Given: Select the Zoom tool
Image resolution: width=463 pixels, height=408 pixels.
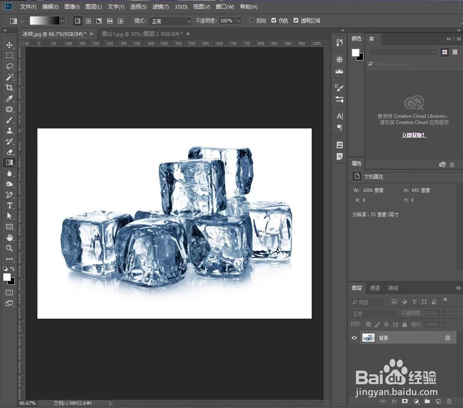Looking at the screenshot, I should pyautogui.click(x=9, y=248).
